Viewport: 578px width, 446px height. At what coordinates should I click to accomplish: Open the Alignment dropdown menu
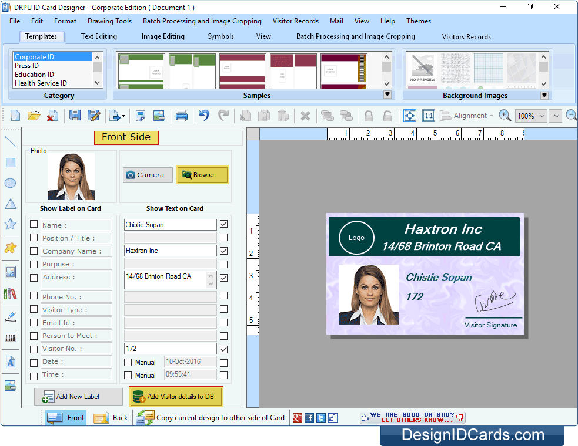[467, 116]
